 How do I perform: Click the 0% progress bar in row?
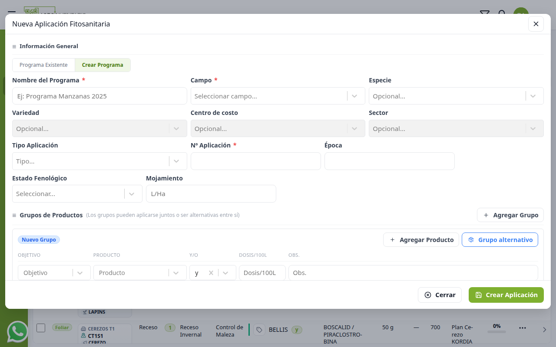(496, 332)
